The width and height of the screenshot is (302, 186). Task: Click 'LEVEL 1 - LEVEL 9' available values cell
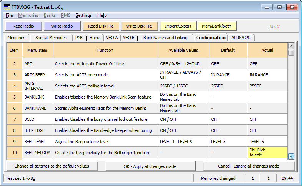tap(183, 142)
